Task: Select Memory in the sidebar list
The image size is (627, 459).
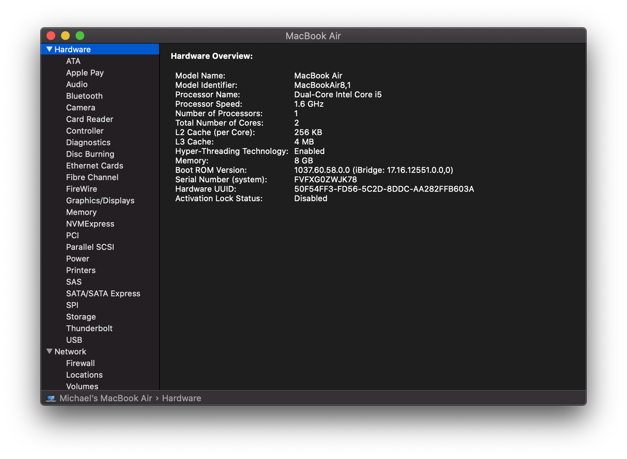Action: tap(81, 212)
